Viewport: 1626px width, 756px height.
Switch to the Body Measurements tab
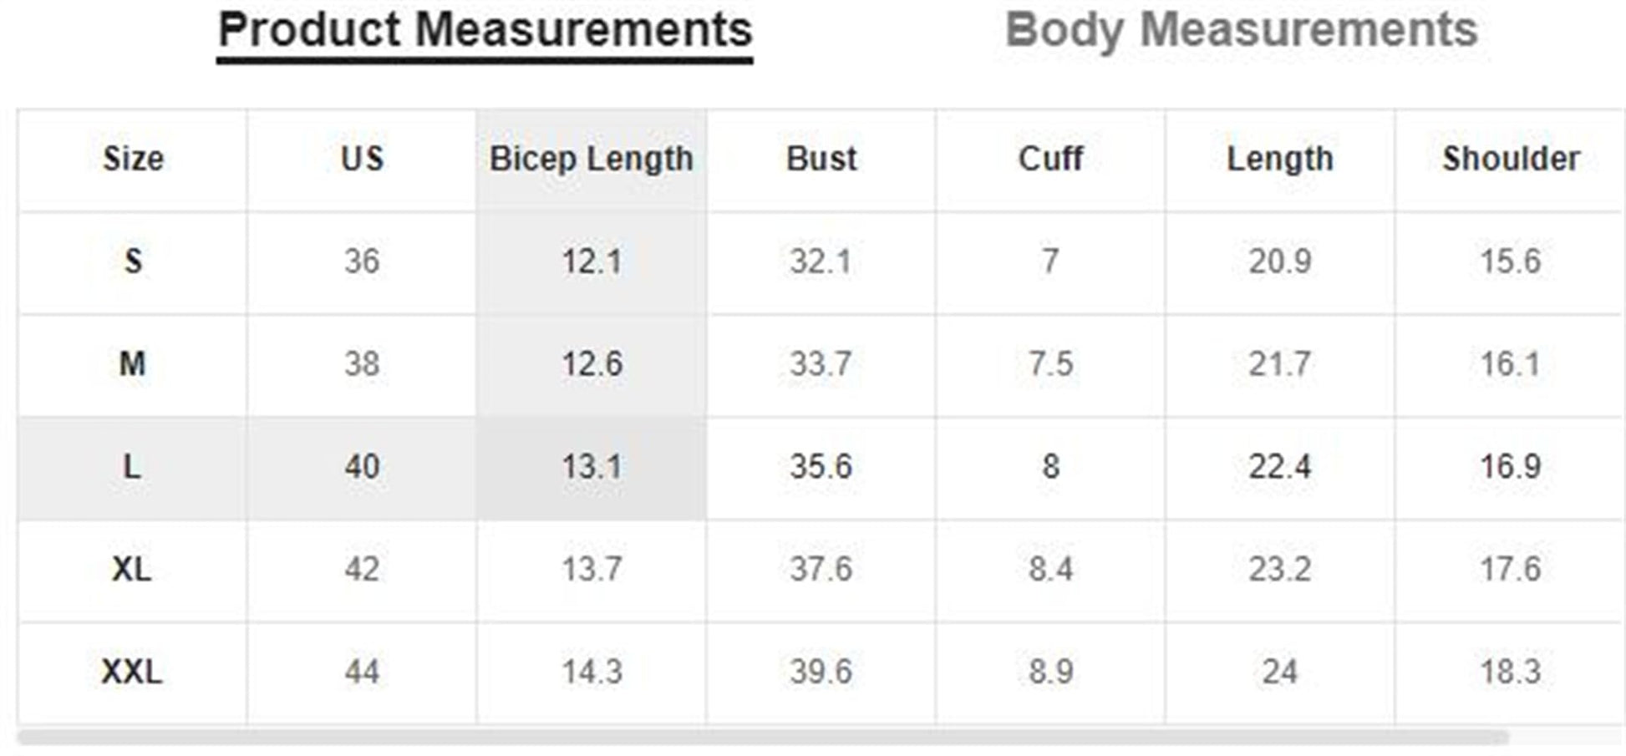click(1241, 31)
